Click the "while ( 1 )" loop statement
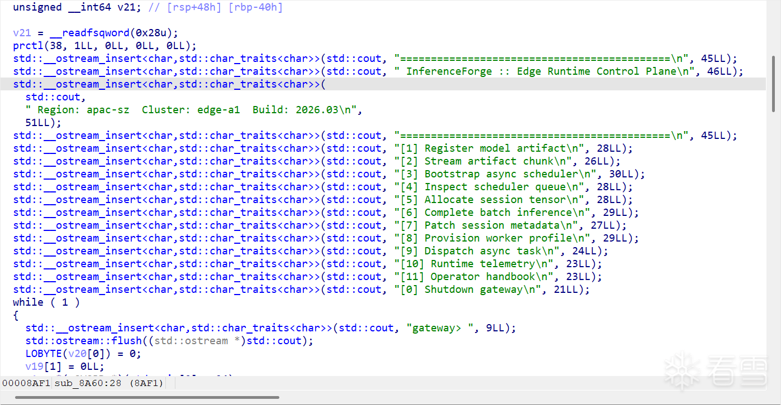Image resolution: width=781 pixels, height=405 pixels. coord(46,302)
